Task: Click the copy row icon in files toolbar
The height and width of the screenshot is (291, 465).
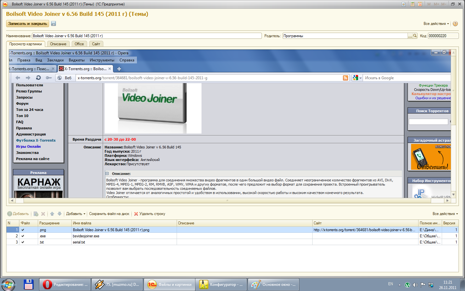Action: coord(36,214)
